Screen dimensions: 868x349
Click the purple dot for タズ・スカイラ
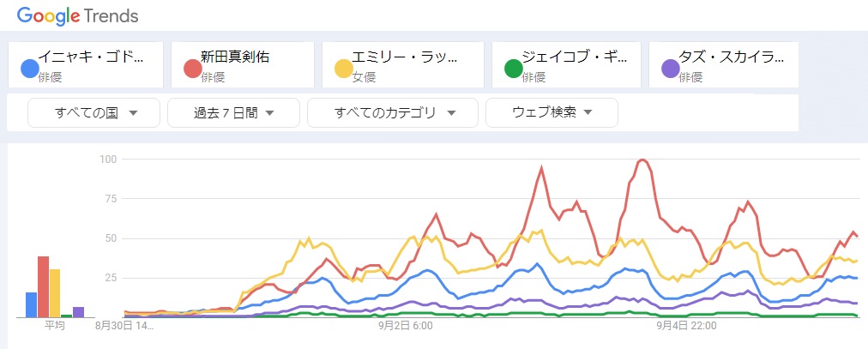click(x=670, y=69)
